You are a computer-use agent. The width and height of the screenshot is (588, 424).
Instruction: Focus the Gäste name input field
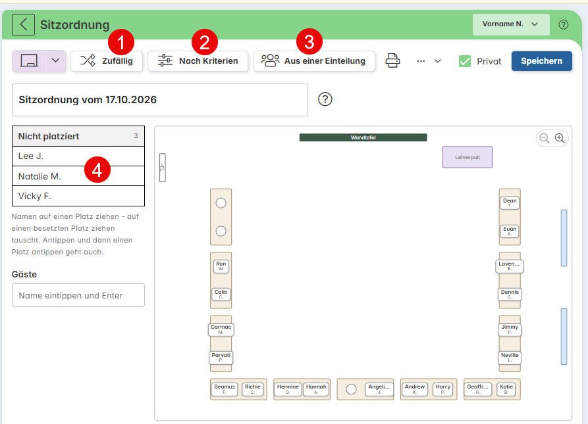tap(78, 295)
